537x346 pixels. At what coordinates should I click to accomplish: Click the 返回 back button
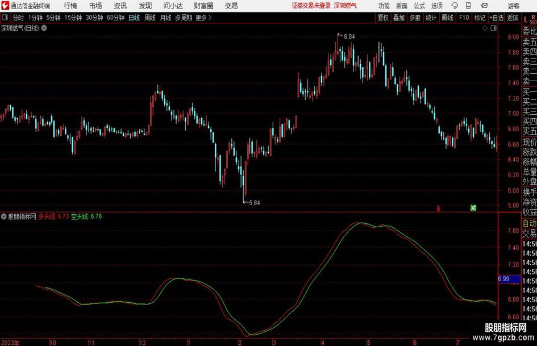[513, 18]
